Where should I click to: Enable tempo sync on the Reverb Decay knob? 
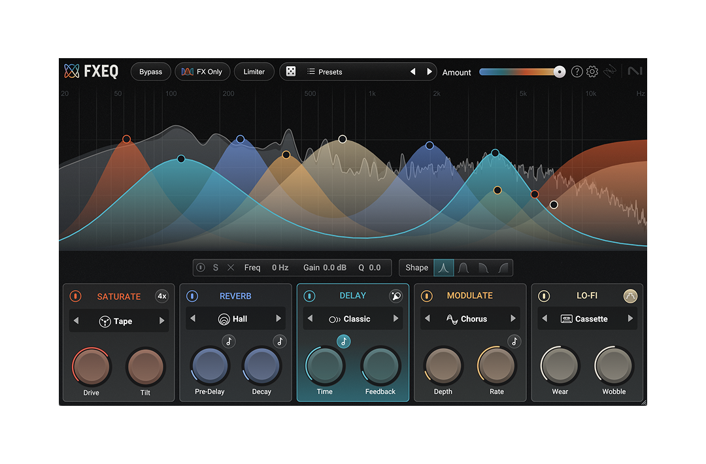[279, 340]
